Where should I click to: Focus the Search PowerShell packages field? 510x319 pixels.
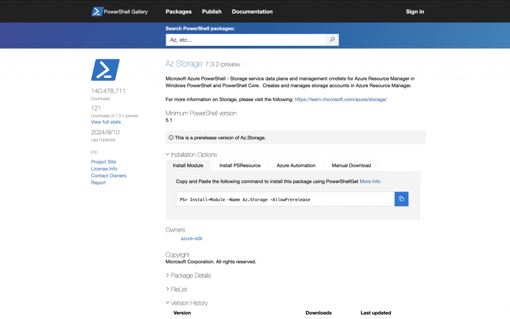246,40
